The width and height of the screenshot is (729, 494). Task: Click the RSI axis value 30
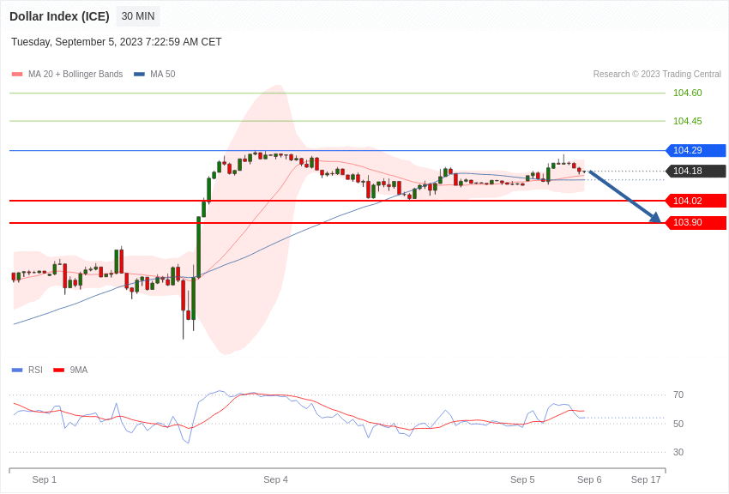[678, 452]
